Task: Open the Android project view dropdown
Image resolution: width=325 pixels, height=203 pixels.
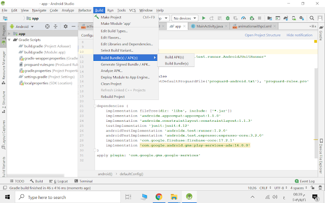Action: click(22, 26)
